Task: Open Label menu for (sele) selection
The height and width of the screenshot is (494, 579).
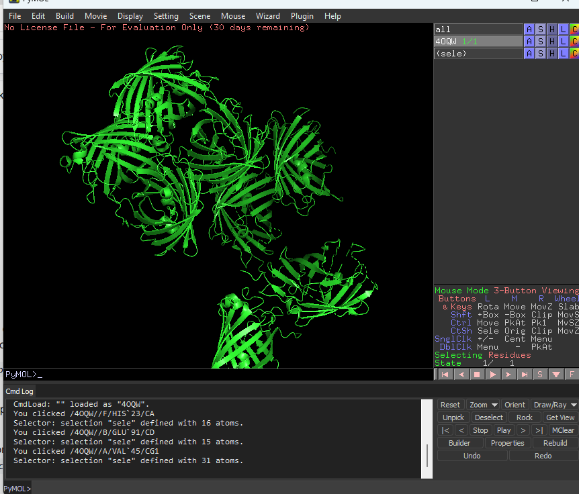Action: pyautogui.click(x=563, y=54)
